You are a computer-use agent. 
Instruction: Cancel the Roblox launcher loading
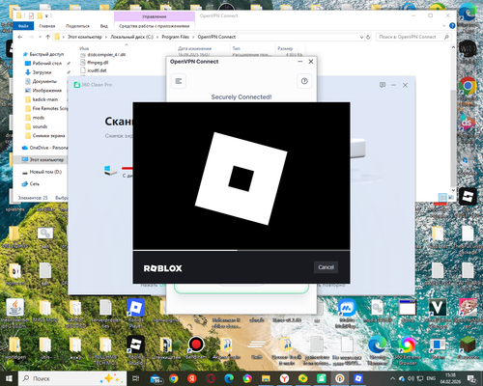[326, 267]
